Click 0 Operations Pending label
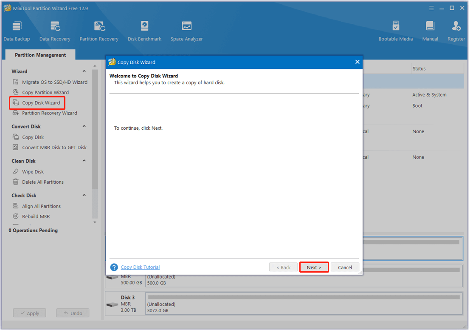The image size is (470, 330). [x=33, y=230]
